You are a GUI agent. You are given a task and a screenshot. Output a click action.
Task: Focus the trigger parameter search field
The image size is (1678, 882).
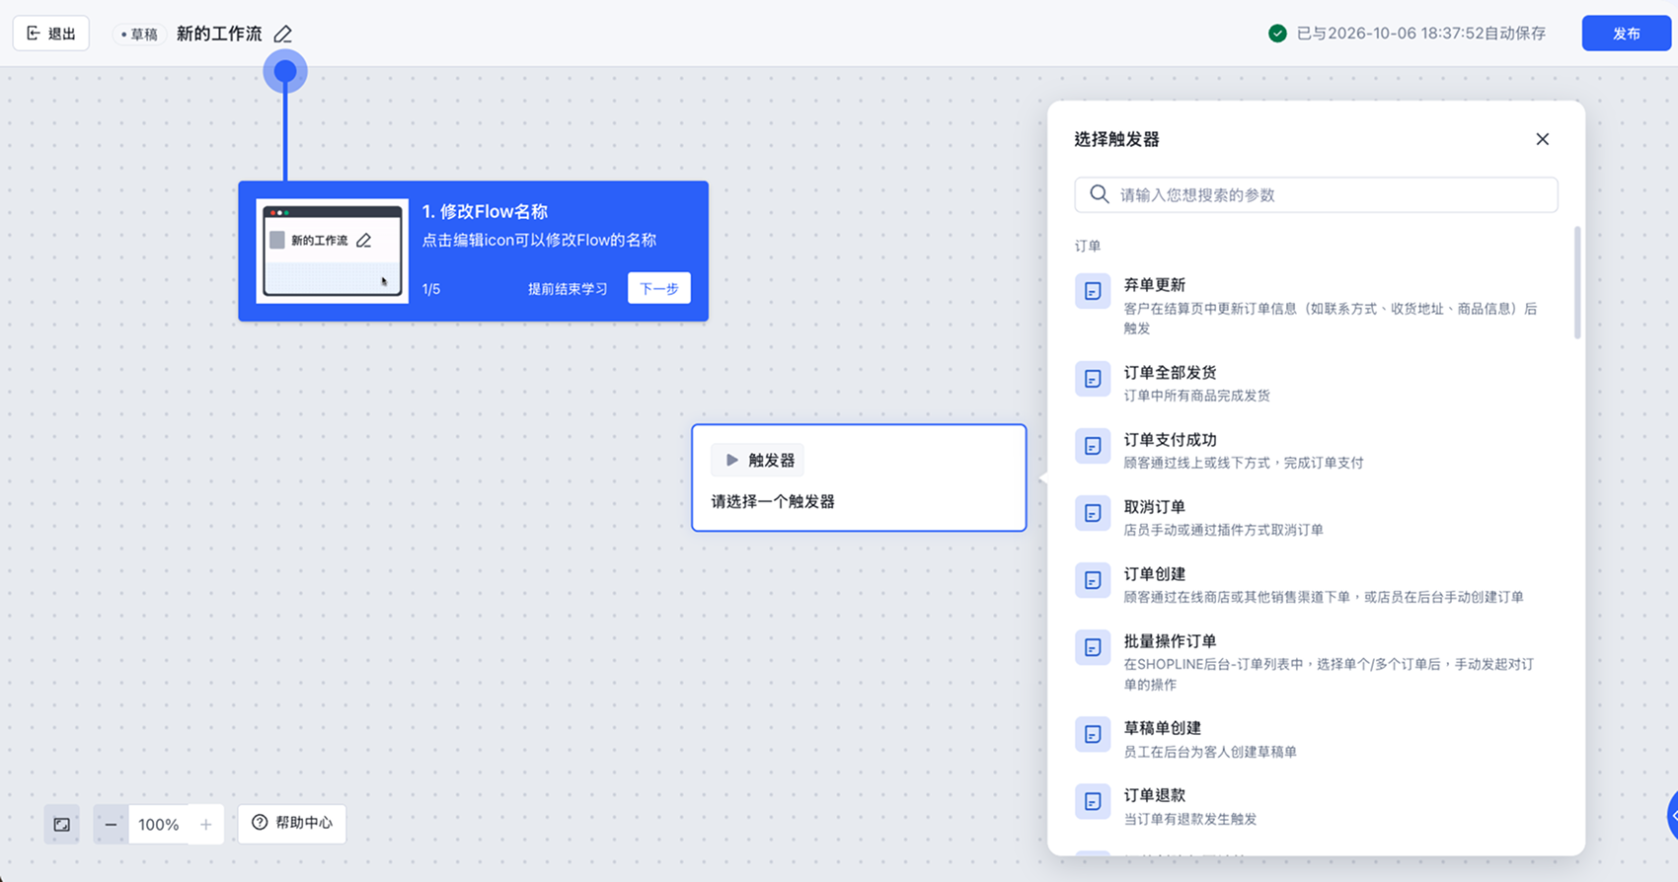[1316, 194]
